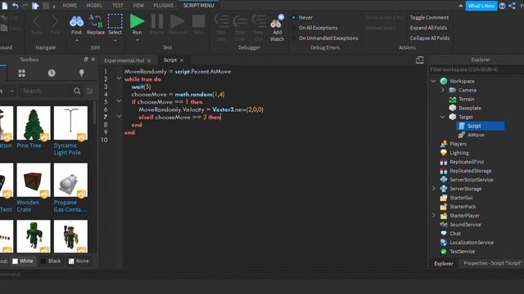Expand the Camera tree node
Viewport: 524px width, 294px height.
tap(442, 90)
